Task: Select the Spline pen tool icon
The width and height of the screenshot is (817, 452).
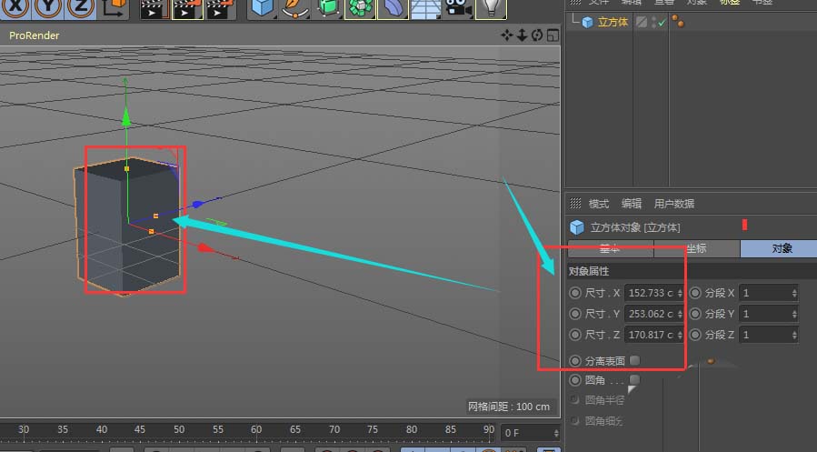Action: click(x=294, y=8)
